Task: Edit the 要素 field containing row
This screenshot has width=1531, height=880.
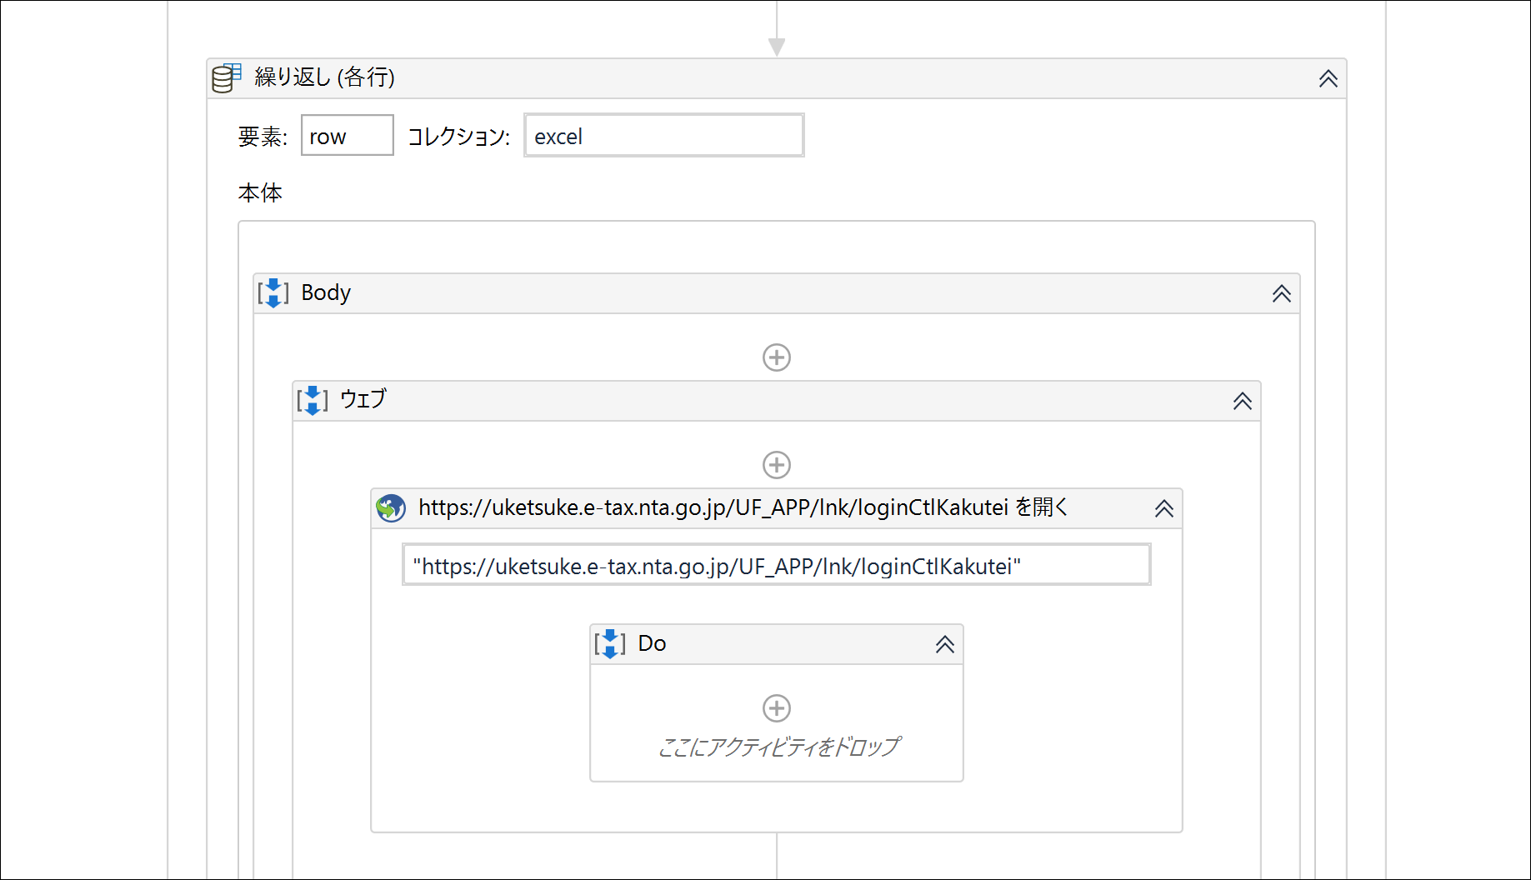Action: click(348, 135)
